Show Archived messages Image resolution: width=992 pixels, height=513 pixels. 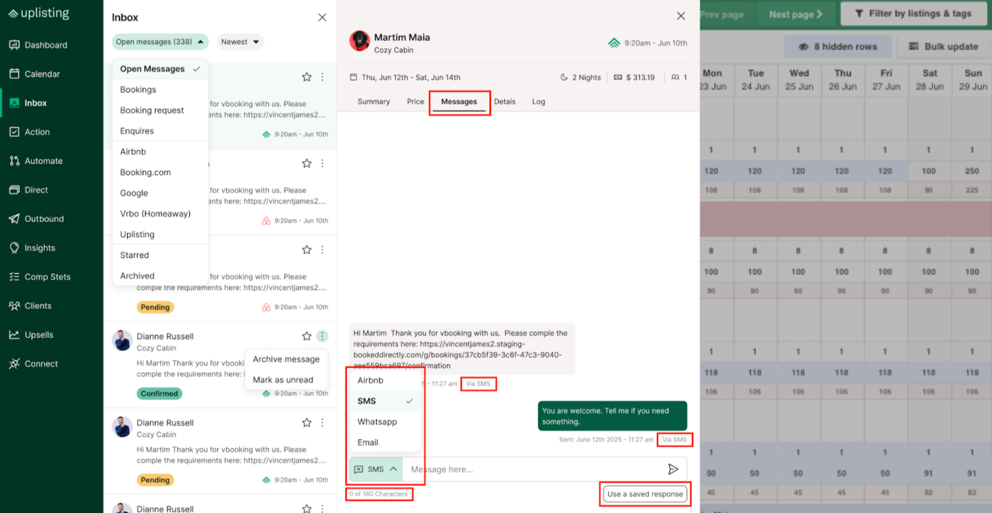pyautogui.click(x=160, y=276)
